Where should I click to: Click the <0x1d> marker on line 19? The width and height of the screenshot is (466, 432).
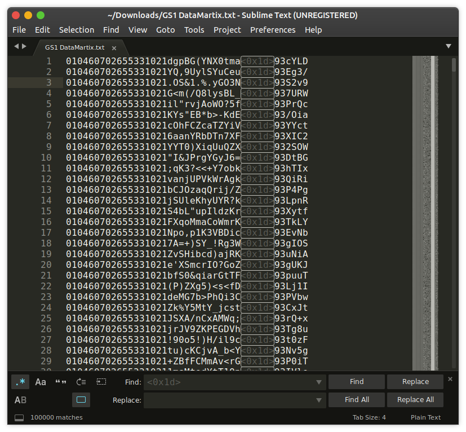(257, 254)
